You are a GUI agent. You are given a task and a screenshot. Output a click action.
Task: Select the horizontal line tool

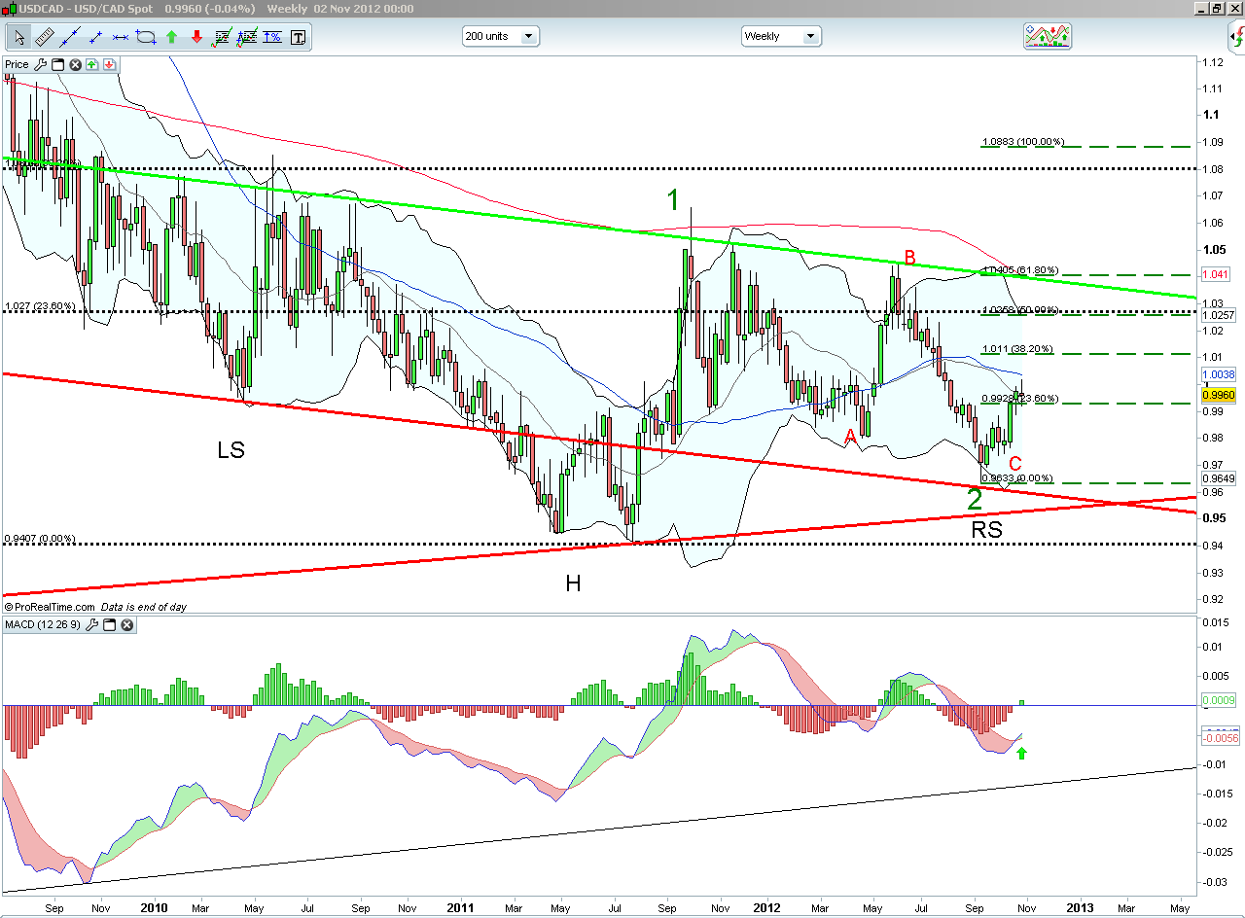click(121, 38)
